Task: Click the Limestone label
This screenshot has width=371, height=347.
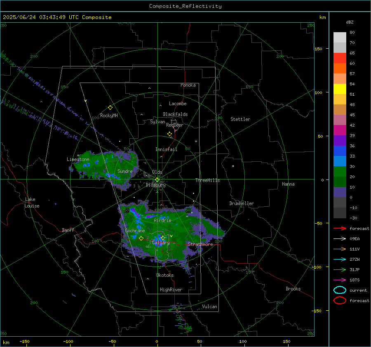Action: pyautogui.click(x=78, y=159)
